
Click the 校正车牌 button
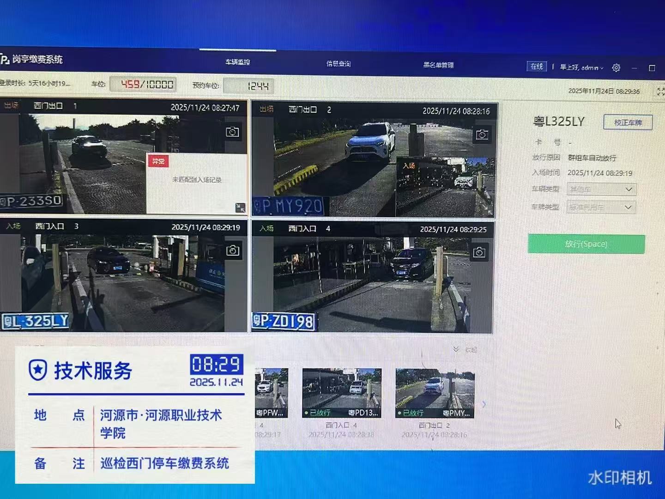pyautogui.click(x=628, y=122)
